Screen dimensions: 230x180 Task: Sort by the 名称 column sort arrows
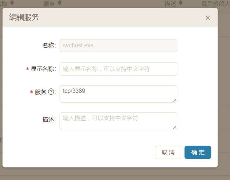(x=12, y=3)
